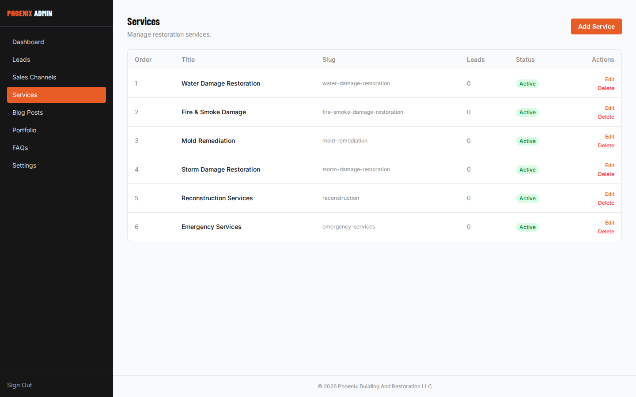Image resolution: width=636 pixels, height=397 pixels.
Task: Click the Services page heading
Action: coord(144,22)
